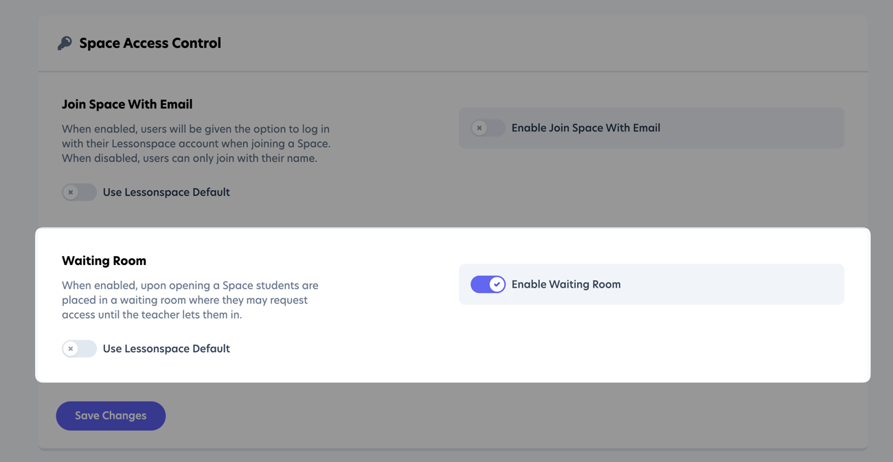This screenshot has height=462, width=893.
Task: Click empty space in the Enable Waiting Room row
Action: (x=728, y=284)
